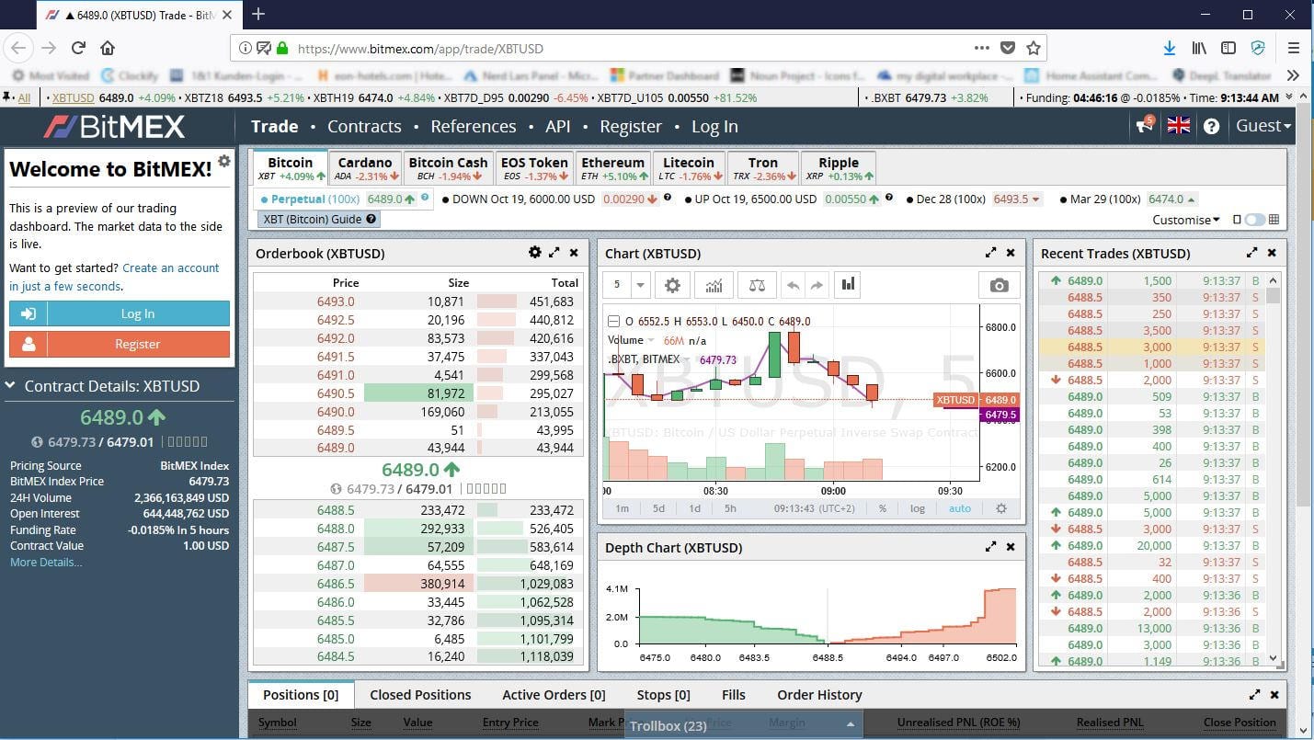Open Welcome panel settings gear
This screenshot has width=1314, height=740.
223,161
